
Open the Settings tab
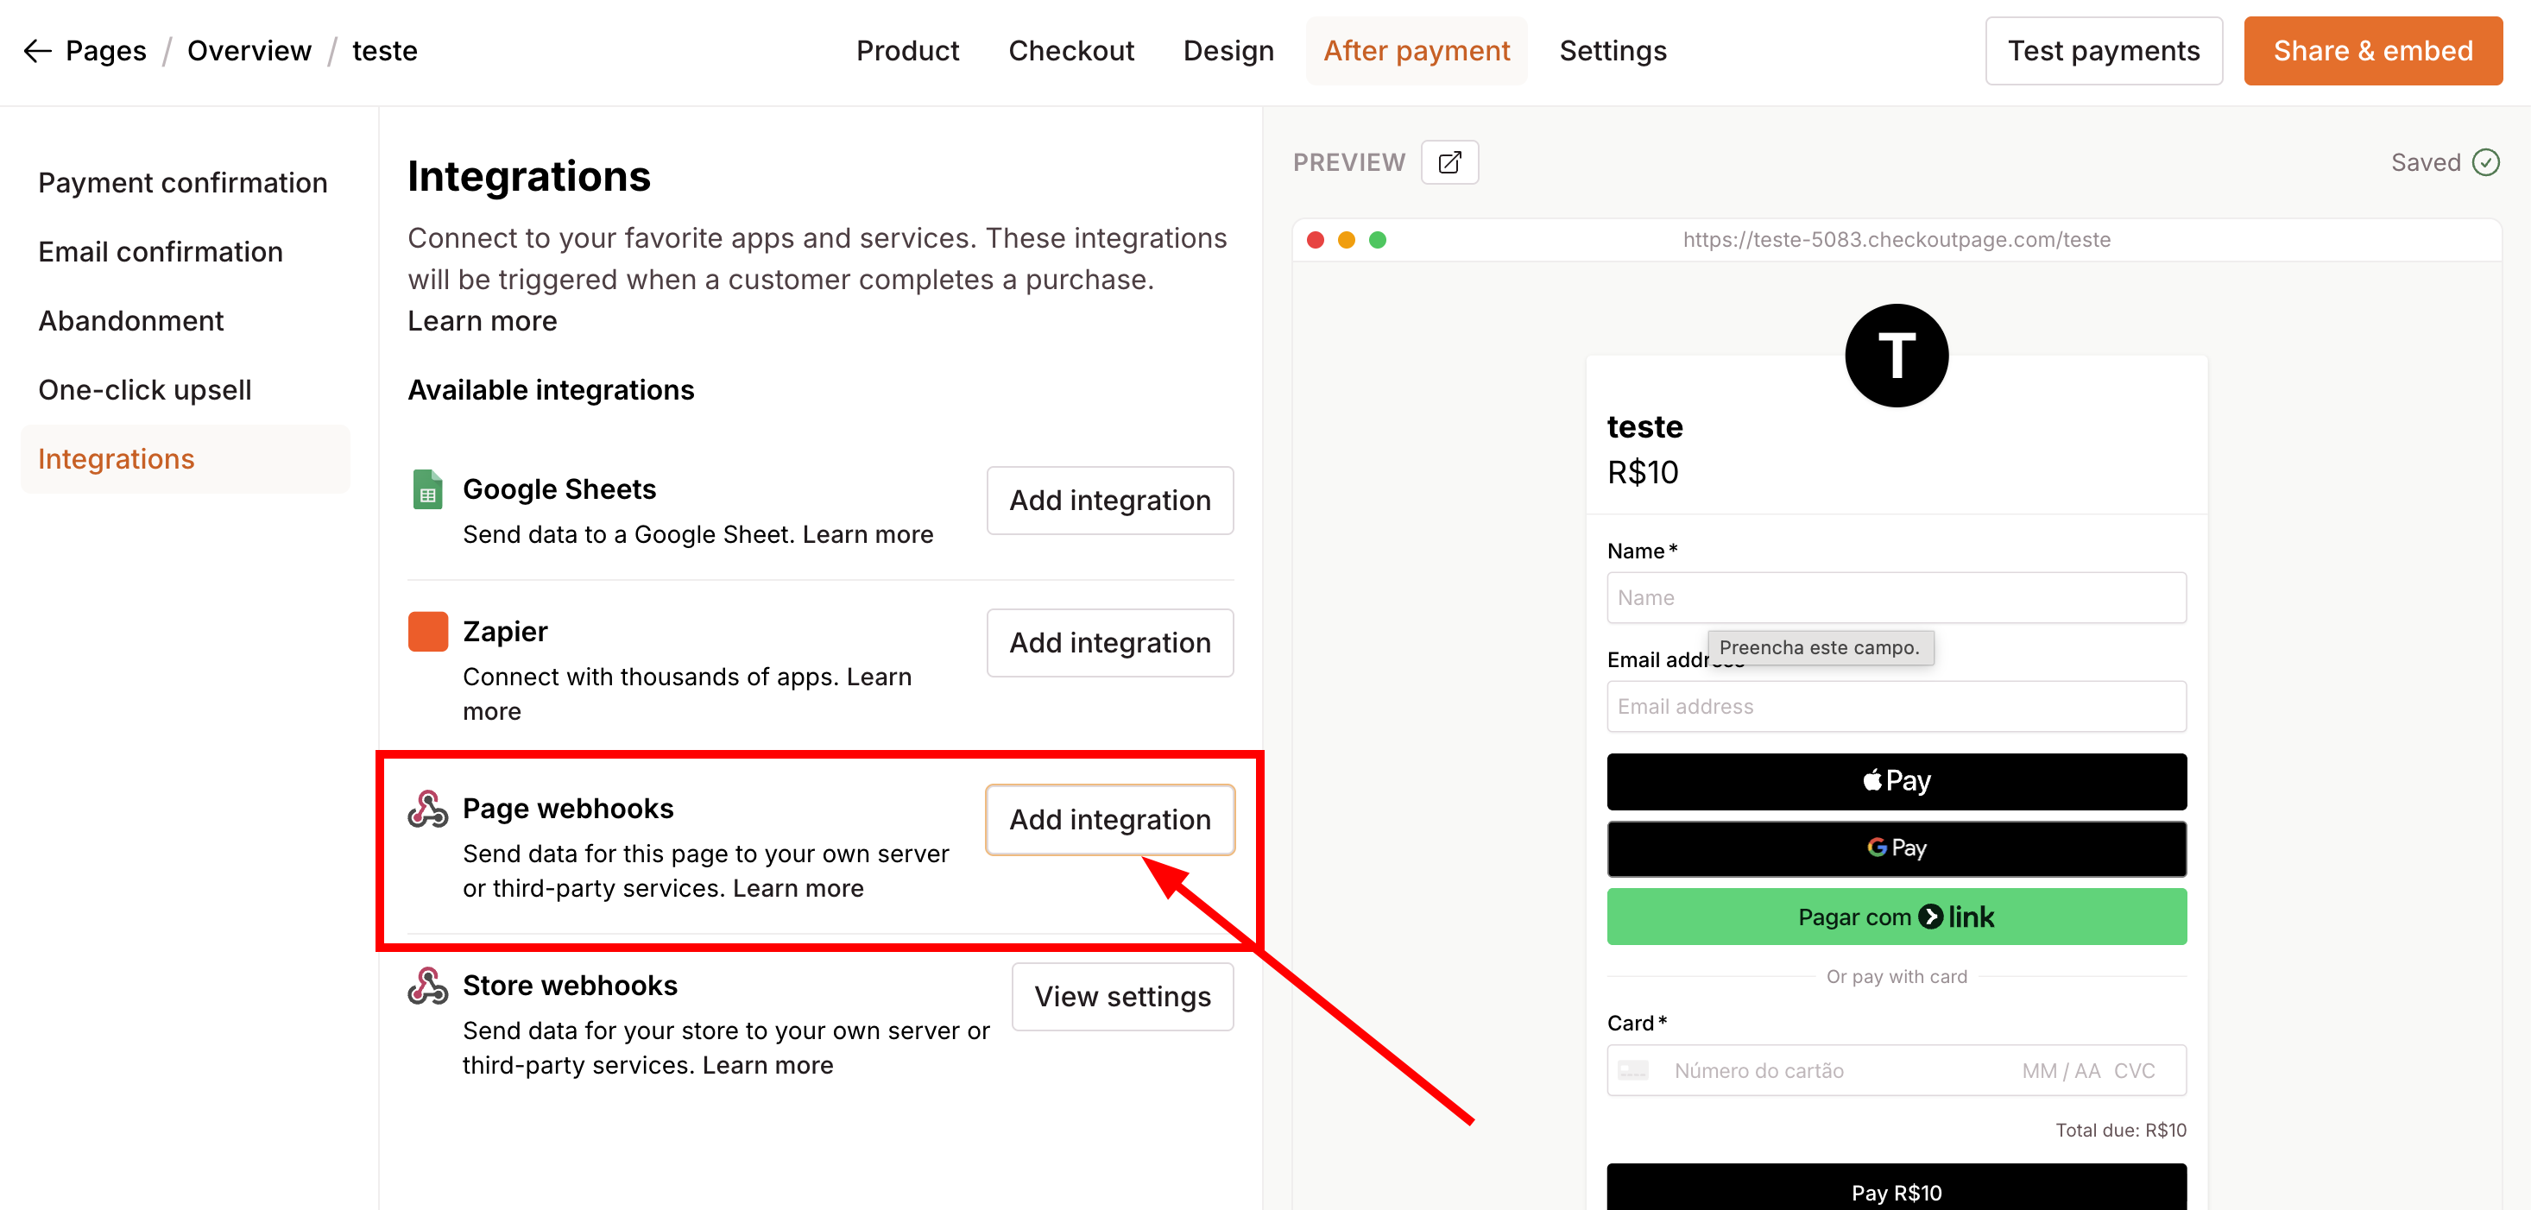(1613, 51)
